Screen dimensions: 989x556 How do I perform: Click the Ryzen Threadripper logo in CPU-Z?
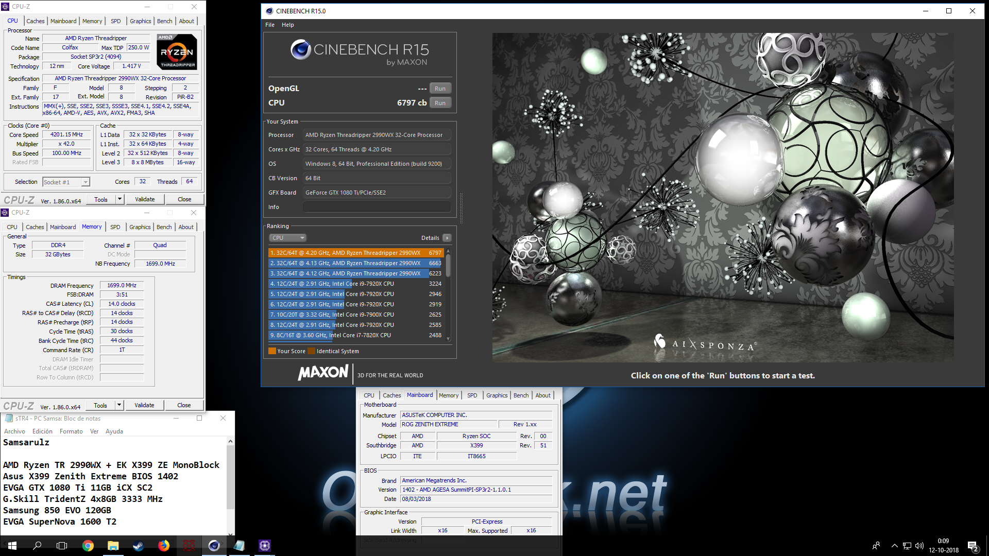pos(177,52)
